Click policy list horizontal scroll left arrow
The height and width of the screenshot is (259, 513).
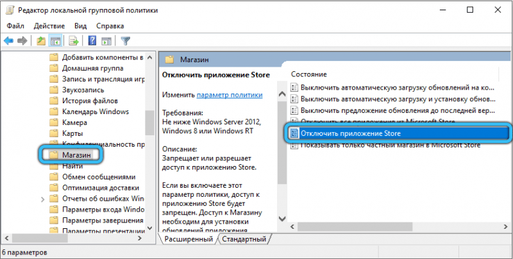[292, 226]
